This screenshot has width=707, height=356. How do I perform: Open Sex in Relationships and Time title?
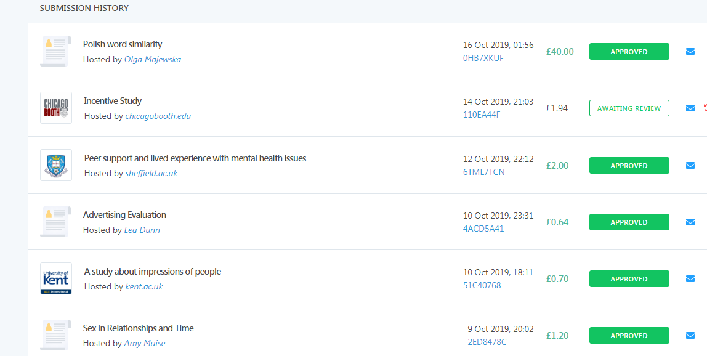point(139,328)
